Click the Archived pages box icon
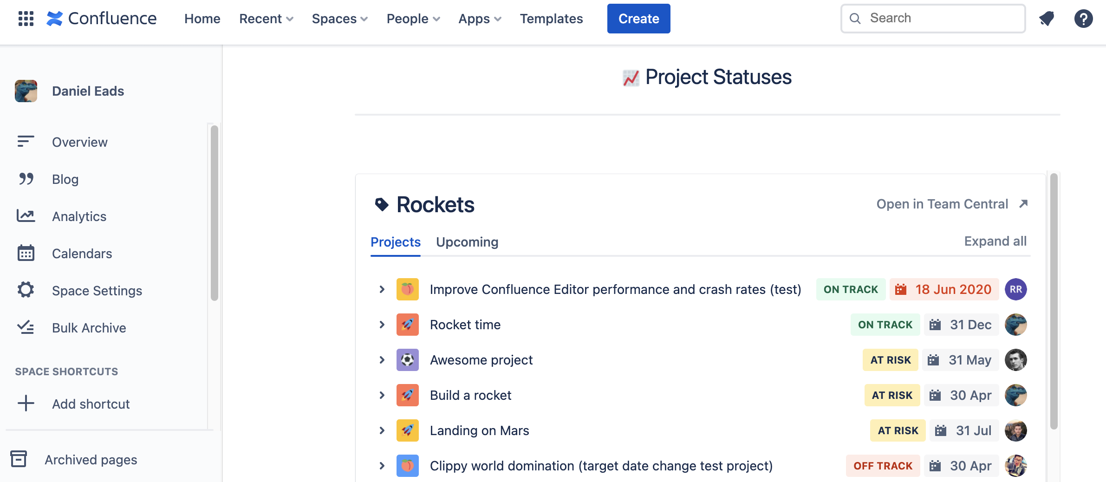 [x=19, y=459]
